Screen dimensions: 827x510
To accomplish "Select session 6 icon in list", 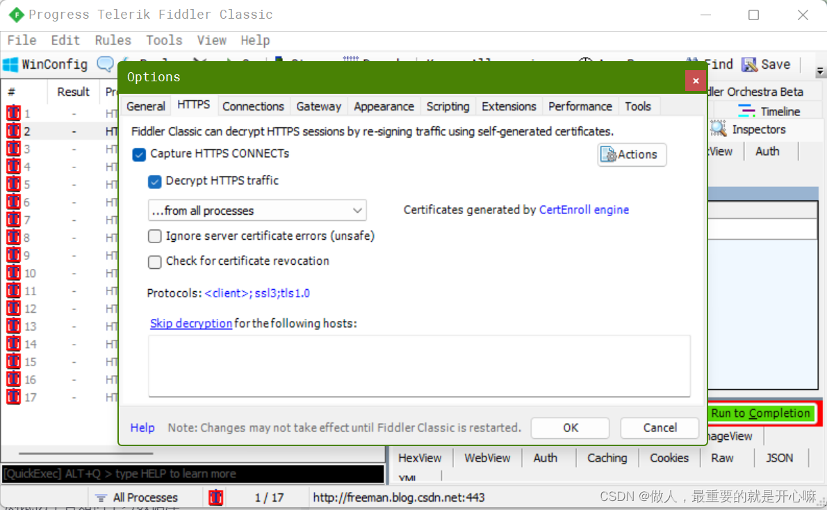I will pyautogui.click(x=13, y=201).
